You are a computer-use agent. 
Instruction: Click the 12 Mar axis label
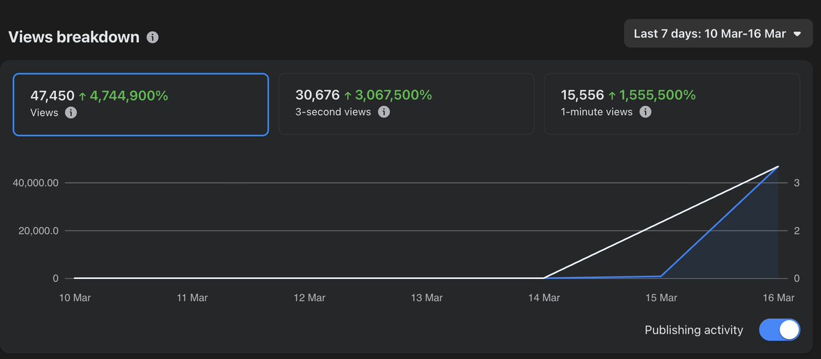(309, 298)
